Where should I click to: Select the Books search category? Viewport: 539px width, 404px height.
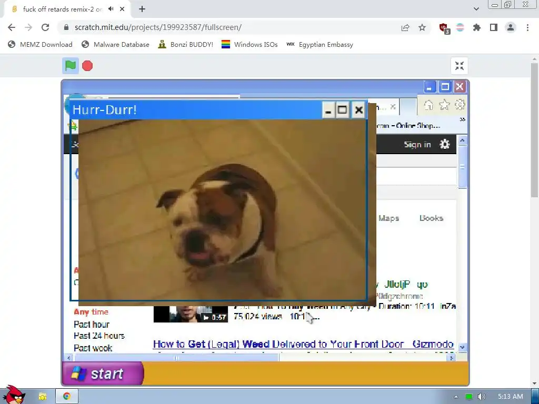click(x=432, y=218)
